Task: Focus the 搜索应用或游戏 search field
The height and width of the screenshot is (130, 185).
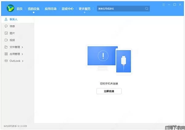Action: coord(123,9)
